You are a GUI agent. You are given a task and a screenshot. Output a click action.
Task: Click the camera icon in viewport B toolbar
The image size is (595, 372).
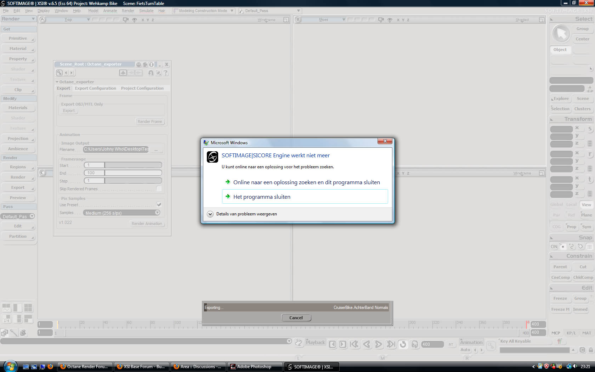381,19
